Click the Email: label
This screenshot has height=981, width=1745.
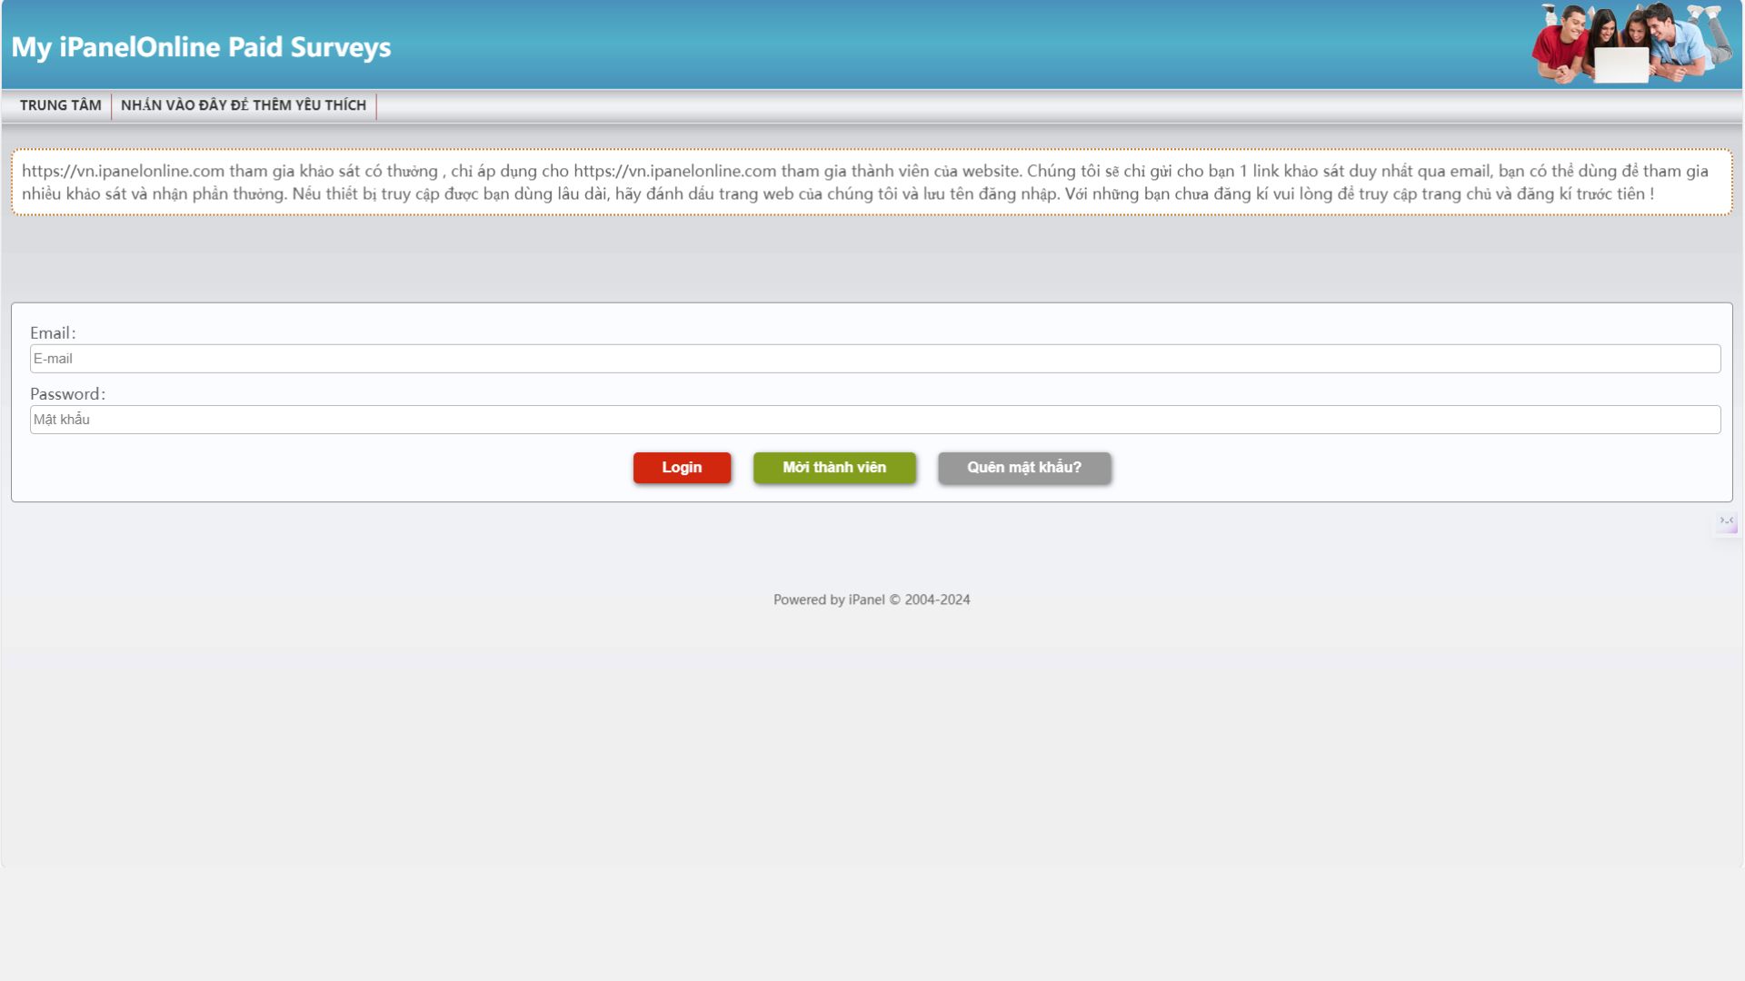(53, 333)
